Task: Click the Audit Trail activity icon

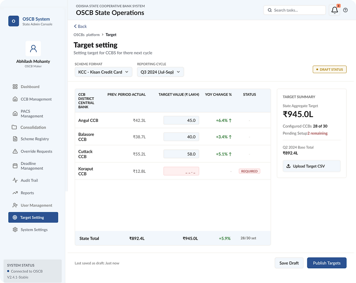Action: tap(15, 180)
